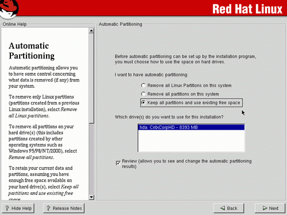Select the hda CntxCorpHD 8393 MB drive
This screenshot has width=287, height=215.
point(191,127)
